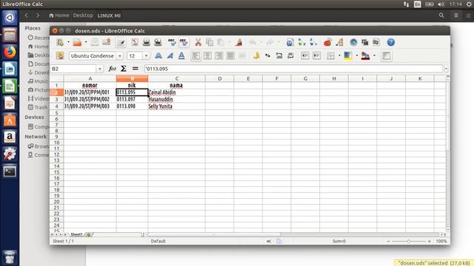This screenshot has height=266, width=474.
Task: Select LINUX MI breadcrumb in Files window
Action: 109,16
